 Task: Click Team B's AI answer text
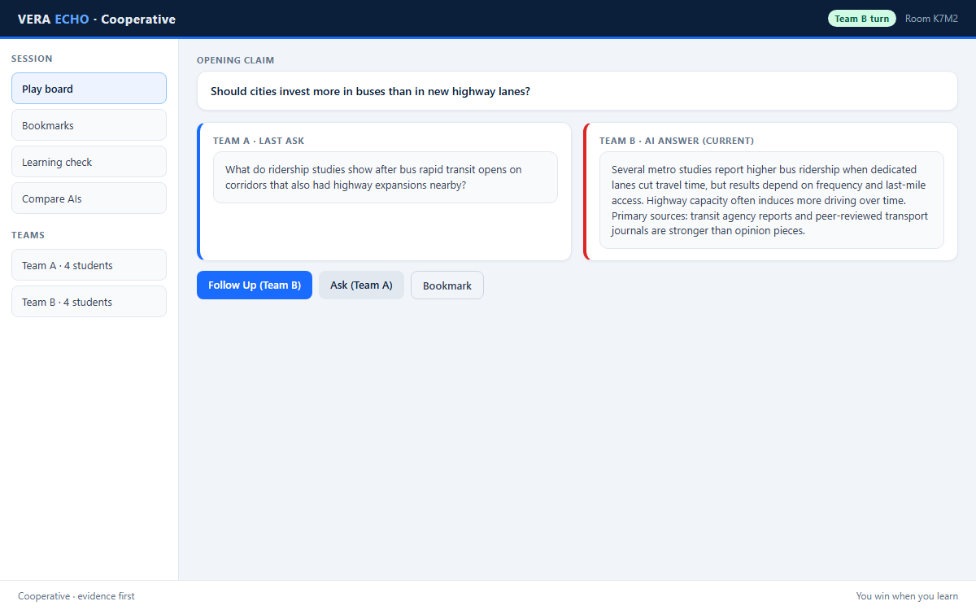(772, 200)
